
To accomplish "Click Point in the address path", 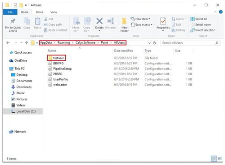I will click(x=104, y=43).
